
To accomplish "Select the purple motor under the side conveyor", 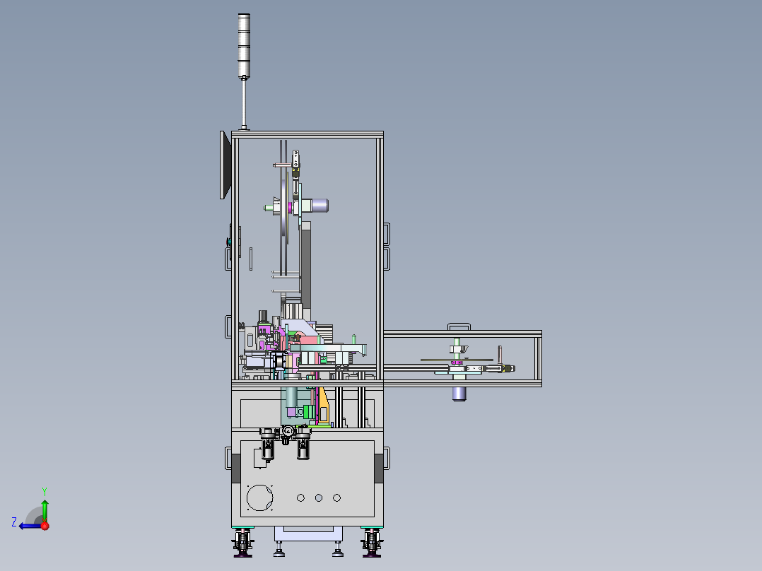I will [459, 394].
